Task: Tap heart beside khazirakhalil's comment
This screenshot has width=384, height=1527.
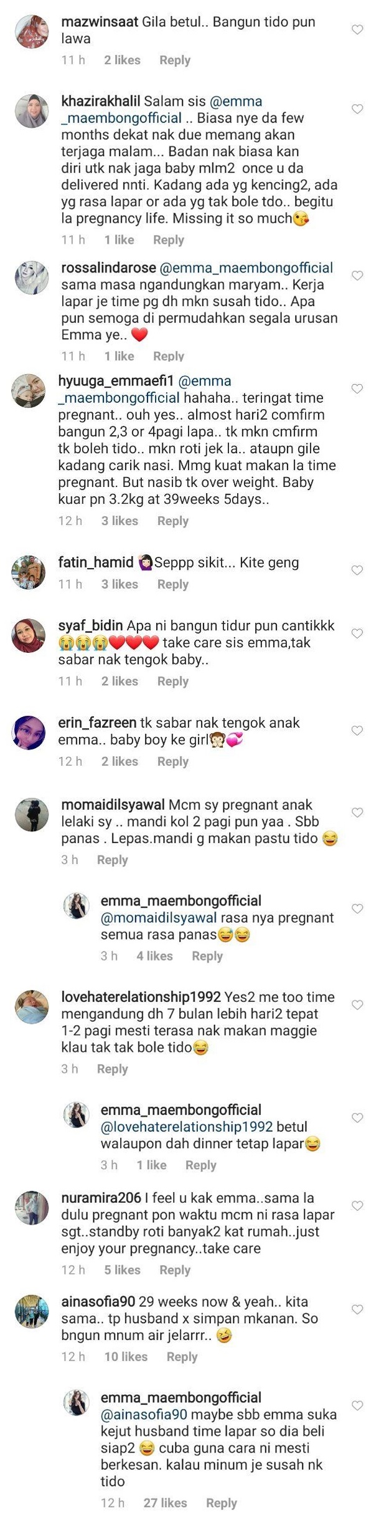Action: (357, 109)
